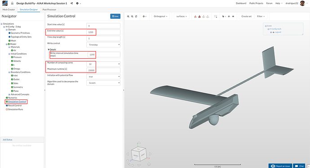Select Simulation Runs in Navigator
This screenshot has width=310, height=168.
tap(15, 109)
